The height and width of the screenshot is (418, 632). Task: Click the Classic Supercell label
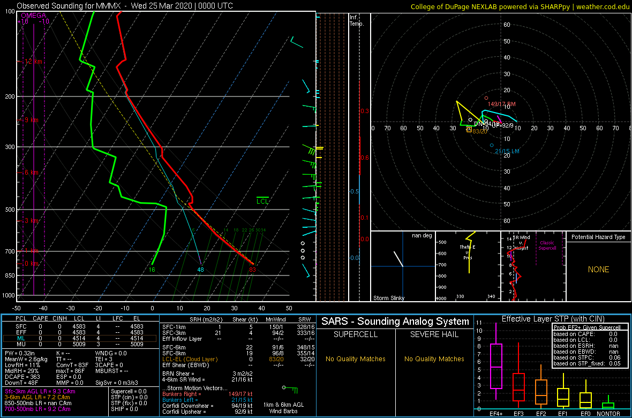pyautogui.click(x=546, y=245)
